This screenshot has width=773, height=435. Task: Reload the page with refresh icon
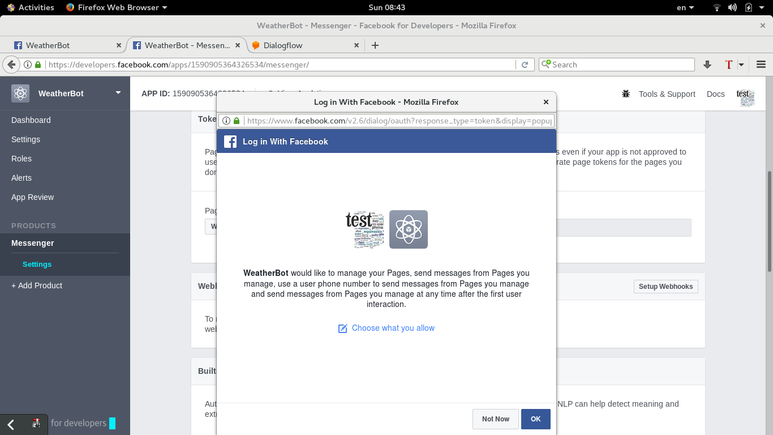pos(525,65)
